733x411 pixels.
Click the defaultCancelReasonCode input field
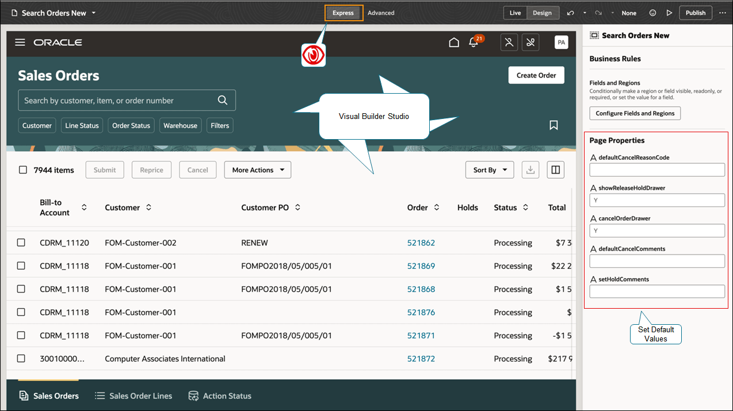click(657, 170)
